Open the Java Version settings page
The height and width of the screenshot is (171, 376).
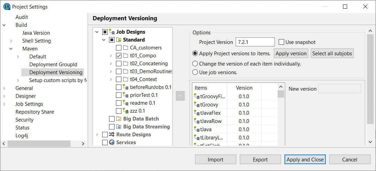coord(36,33)
